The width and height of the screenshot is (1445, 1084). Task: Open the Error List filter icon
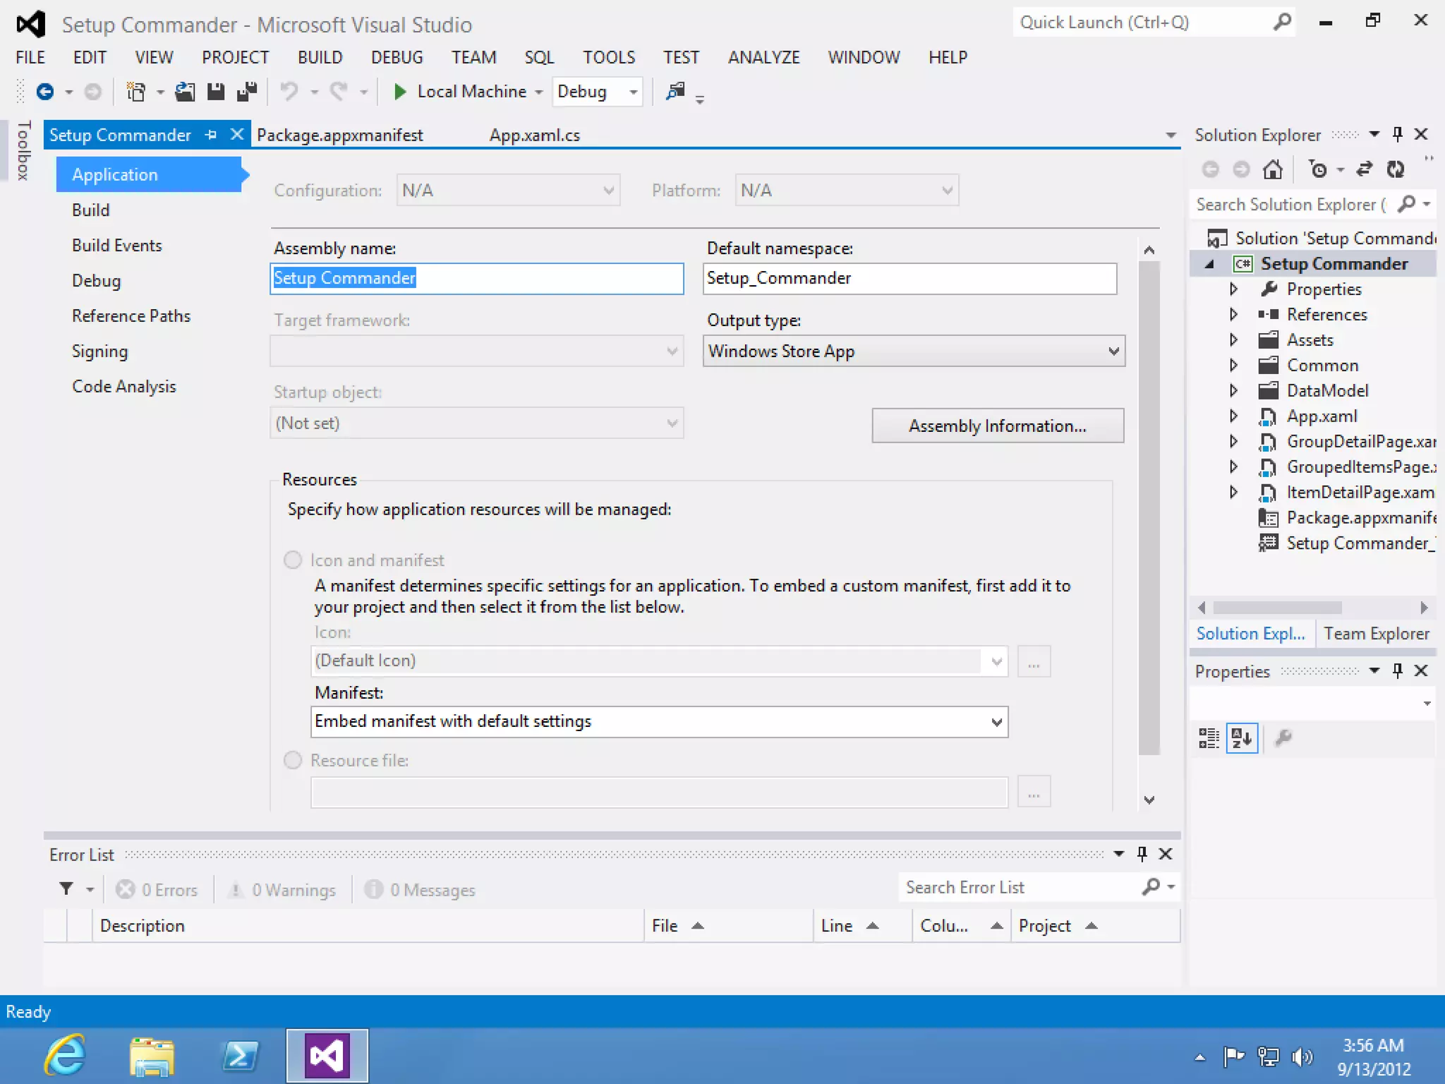click(x=66, y=889)
